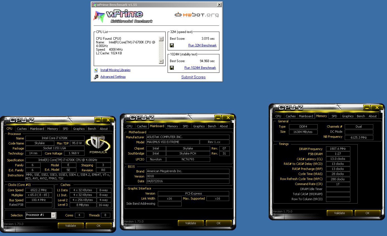Image resolution: width=387 pixels, height=236 pixels.
Task: Switch to Mainboard tab in Memory window
Action: point(306,116)
